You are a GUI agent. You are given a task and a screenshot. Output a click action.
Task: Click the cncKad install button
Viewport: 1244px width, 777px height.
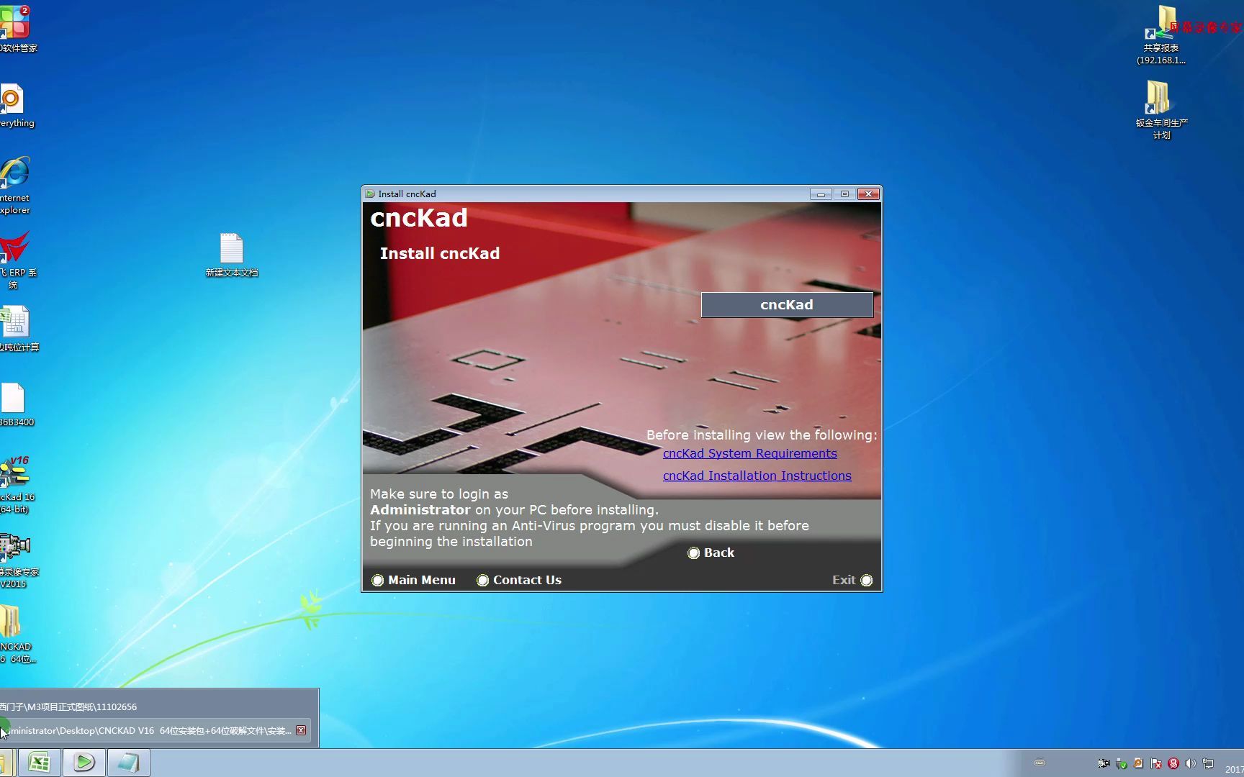[x=787, y=305]
